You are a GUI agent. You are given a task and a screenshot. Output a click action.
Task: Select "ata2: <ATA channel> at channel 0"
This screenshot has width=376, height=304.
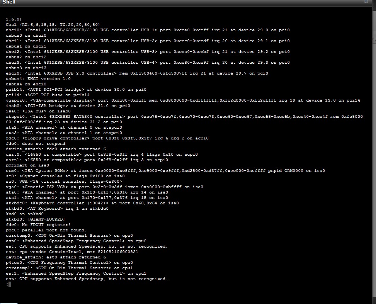64,127
